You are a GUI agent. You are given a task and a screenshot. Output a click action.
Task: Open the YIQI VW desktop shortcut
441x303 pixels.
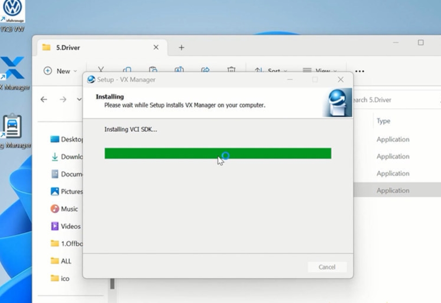(13, 15)
